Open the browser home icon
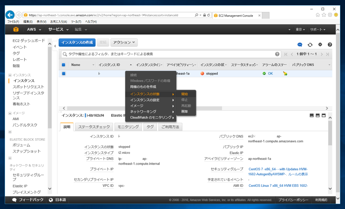345x209 pixels. point(317,15)
